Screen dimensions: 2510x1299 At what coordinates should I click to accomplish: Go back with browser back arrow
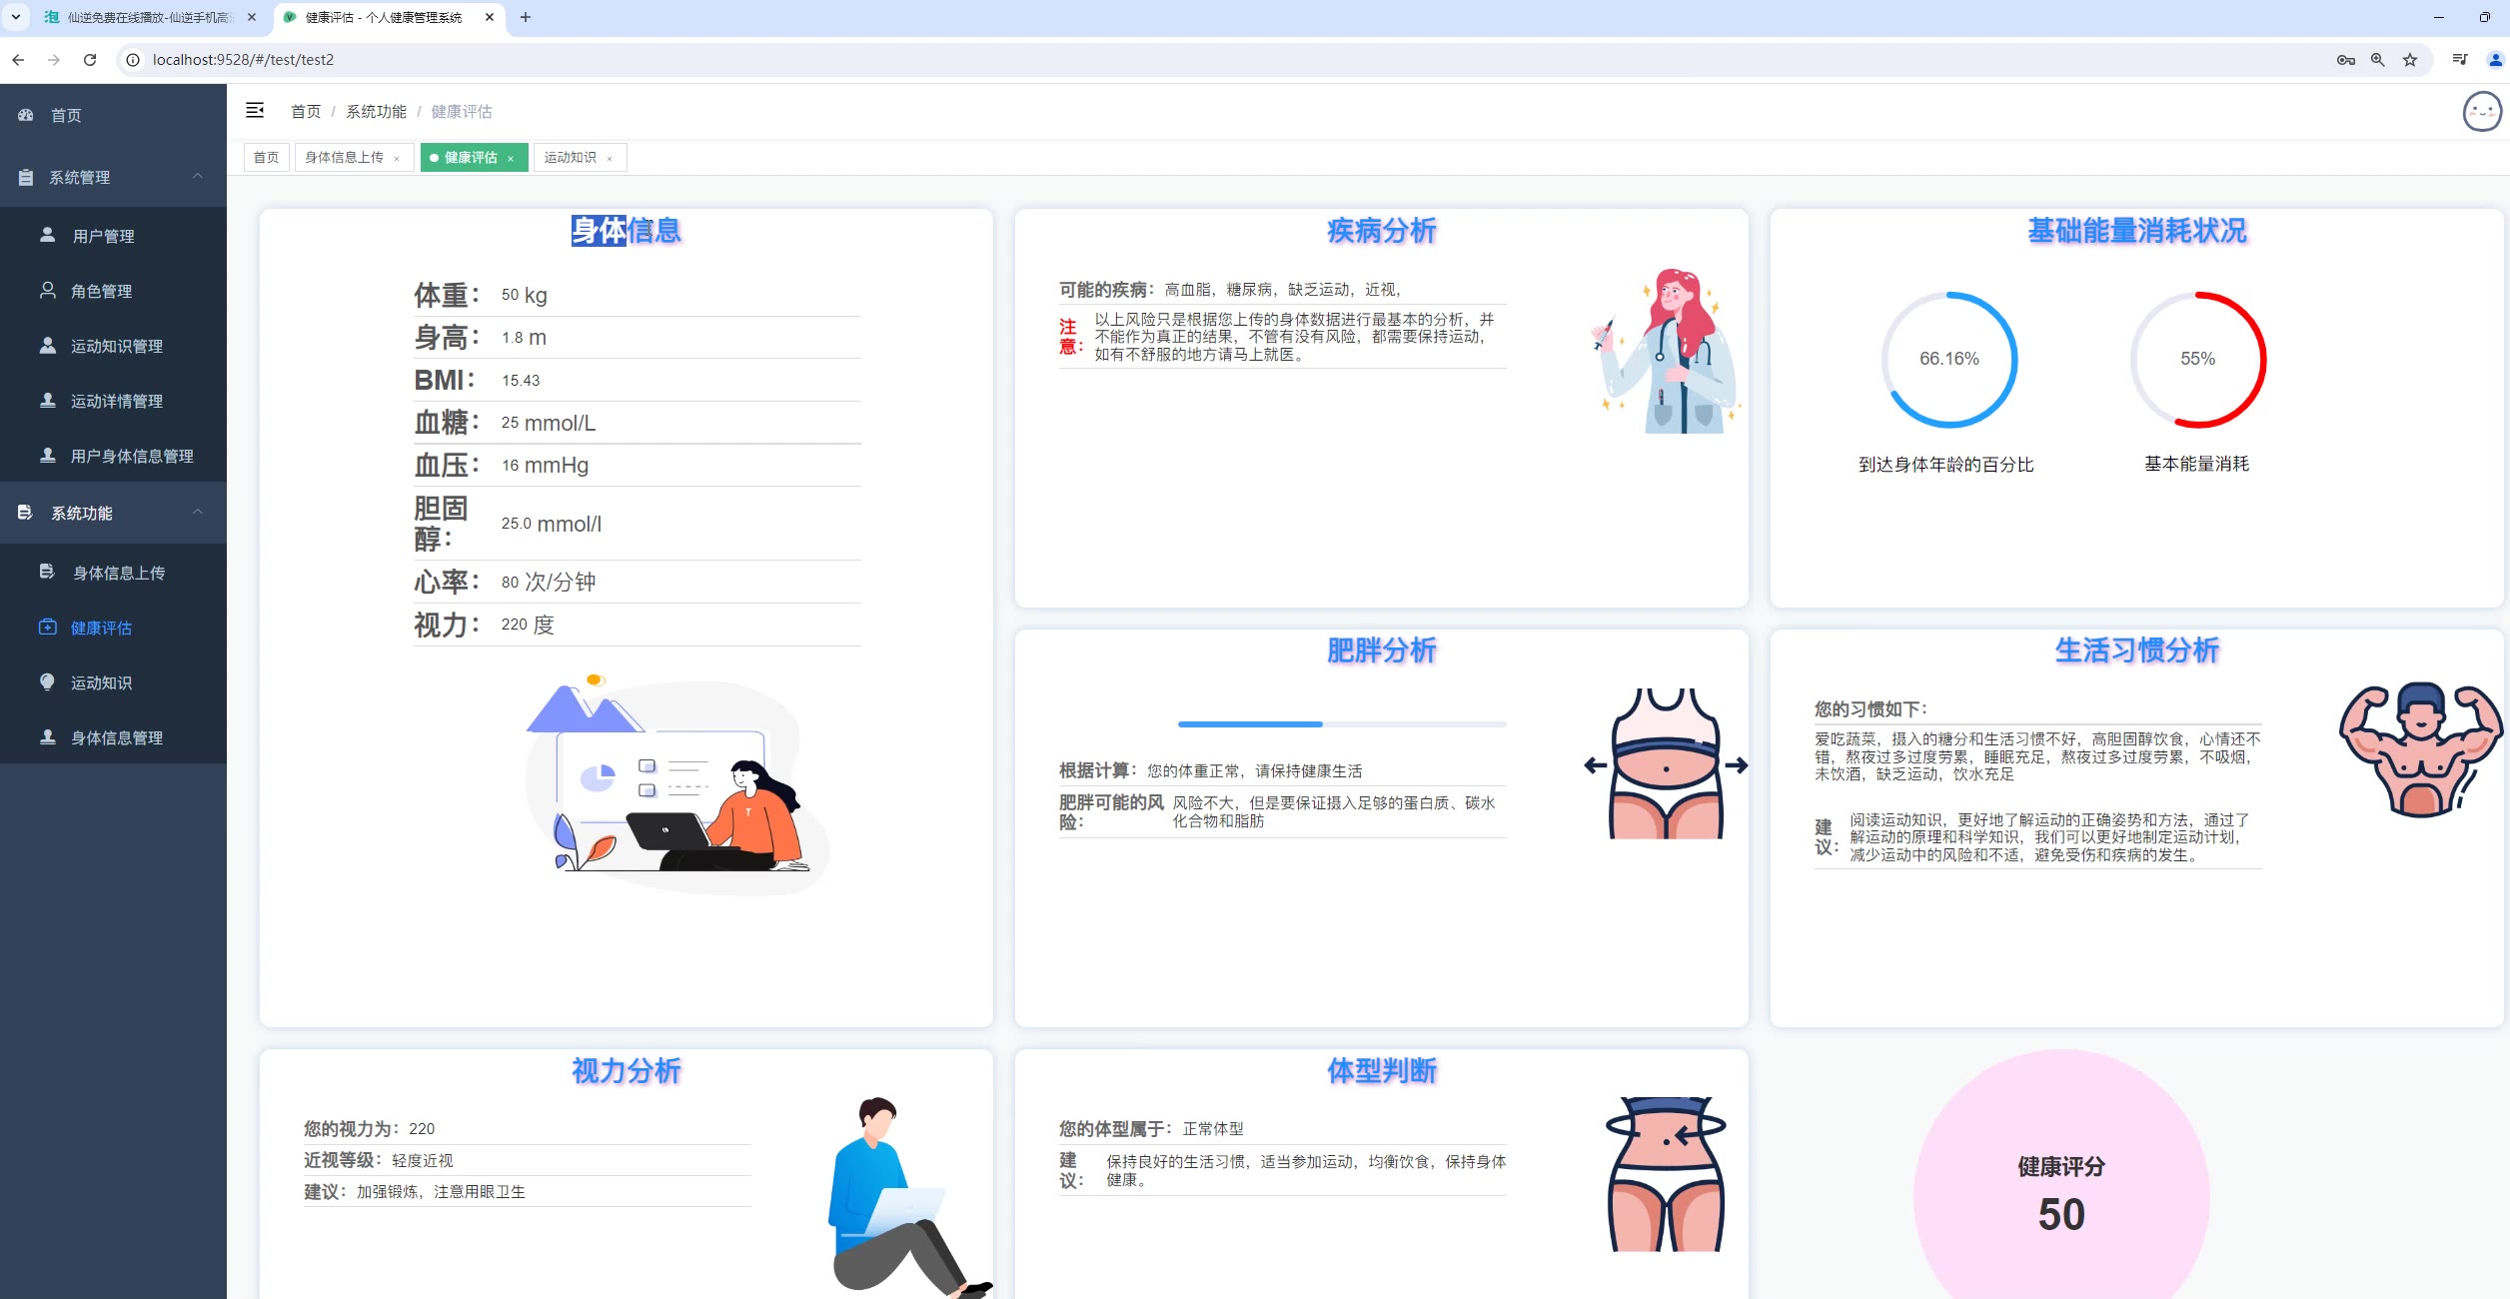click(x=18, y=60)
